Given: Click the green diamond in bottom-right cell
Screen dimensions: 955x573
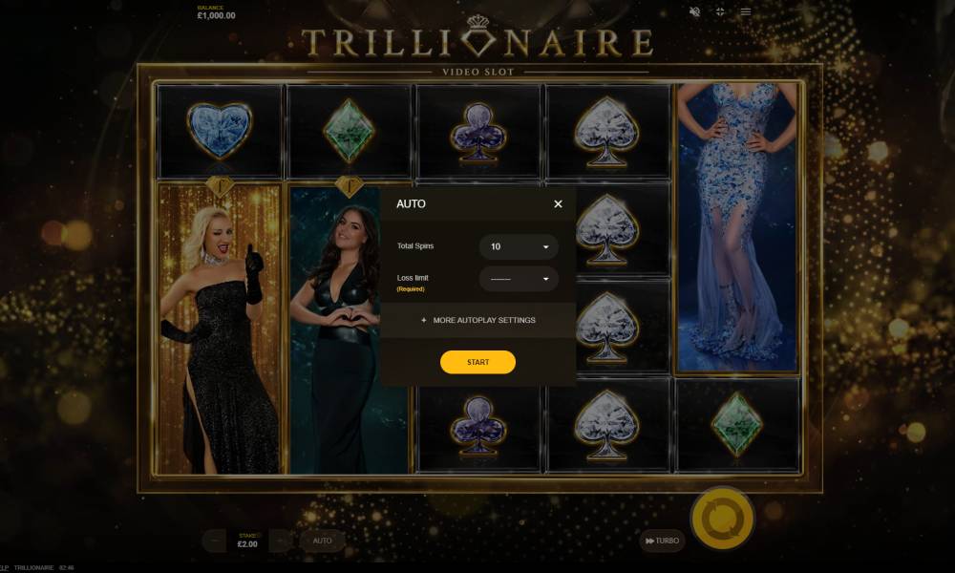Looking at the screenshot, I should coord(737,424).
